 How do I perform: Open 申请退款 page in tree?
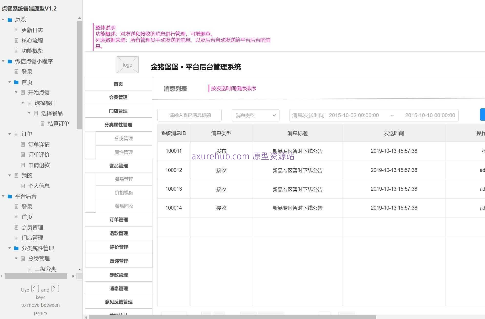39,165
